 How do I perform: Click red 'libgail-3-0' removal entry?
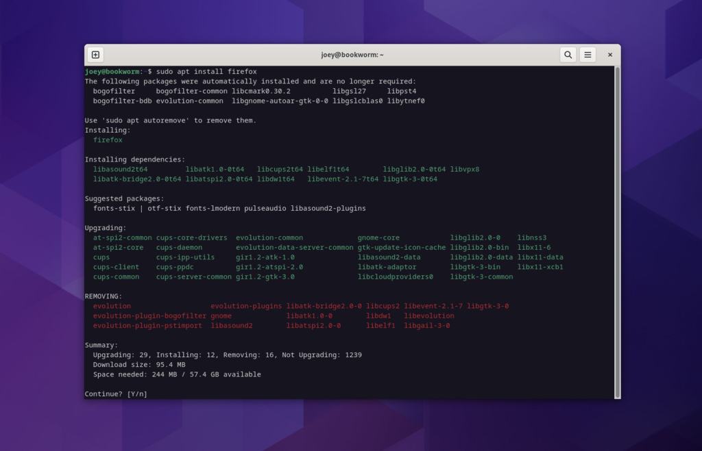coord(426,326)
